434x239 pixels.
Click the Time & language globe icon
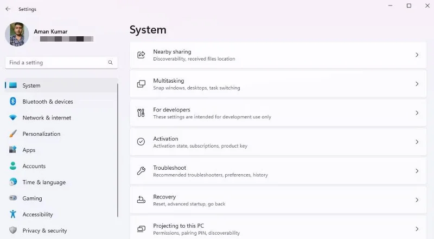tap(13, 182)
